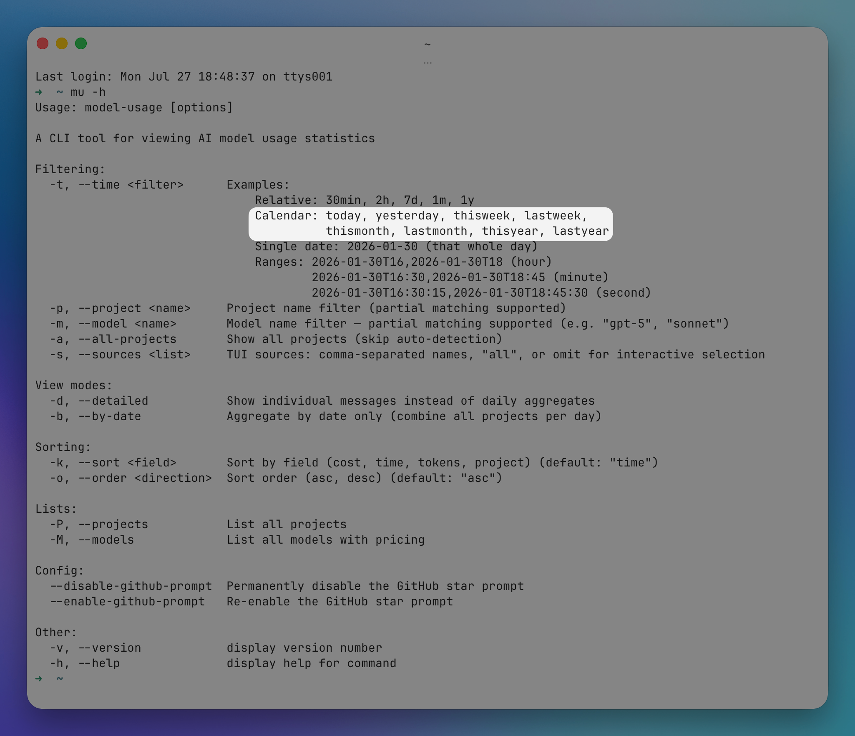Click the '--disable-github-prompt' option
The height and width of the screenshot is (736, 855).
click(x=131, y=586)
